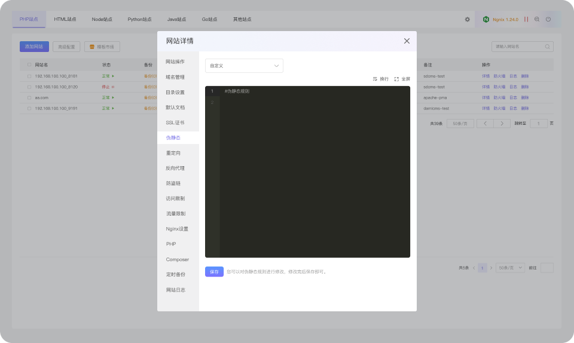Select all sites via header checkbox
574x343 pixels.
[x=29, y=65]
